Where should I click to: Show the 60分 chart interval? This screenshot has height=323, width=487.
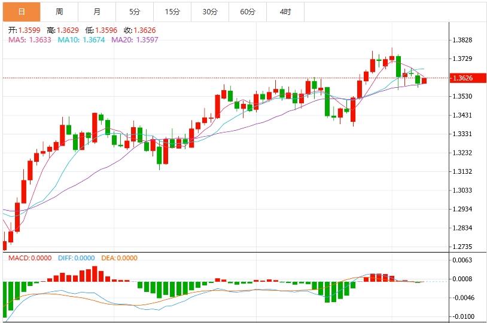[248, 12]
